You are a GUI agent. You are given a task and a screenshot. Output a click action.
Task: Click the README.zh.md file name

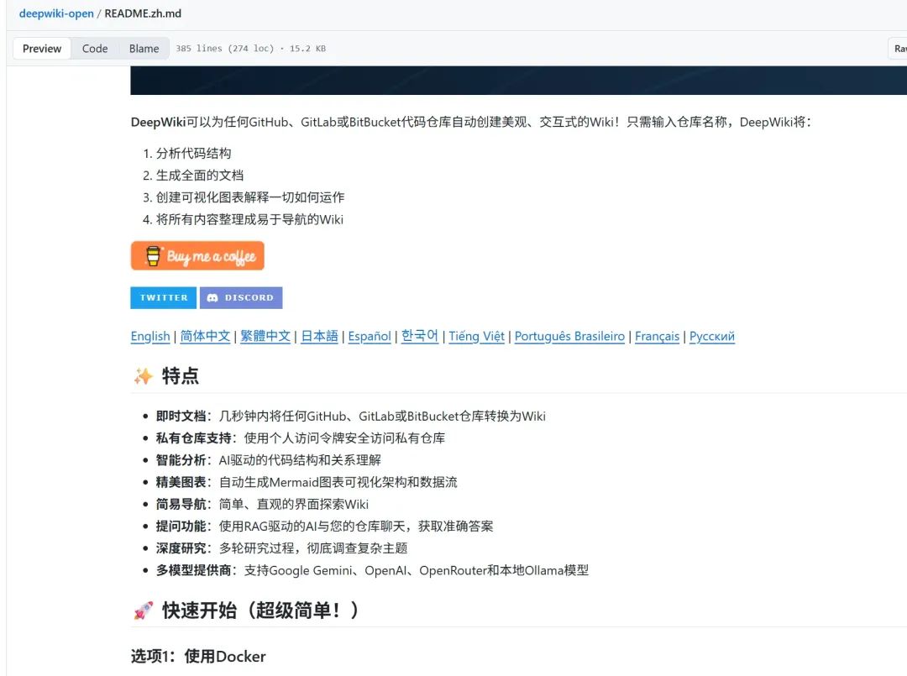[x=143, y=13]
